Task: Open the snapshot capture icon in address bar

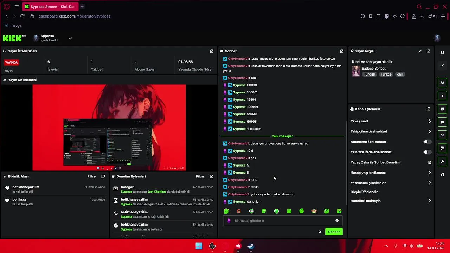Action: point(379,16)
